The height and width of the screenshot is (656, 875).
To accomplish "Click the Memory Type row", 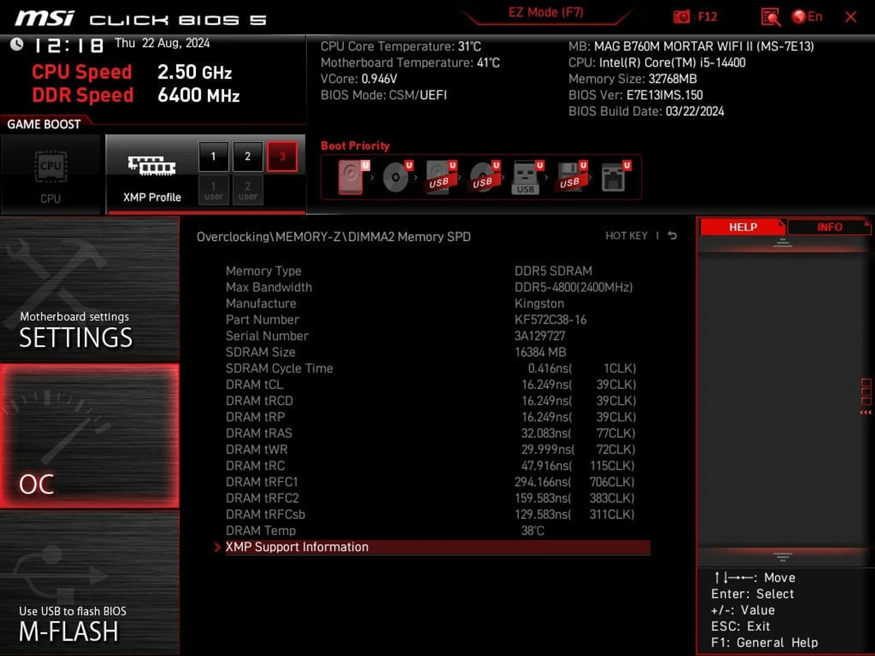I will [437, 271].
